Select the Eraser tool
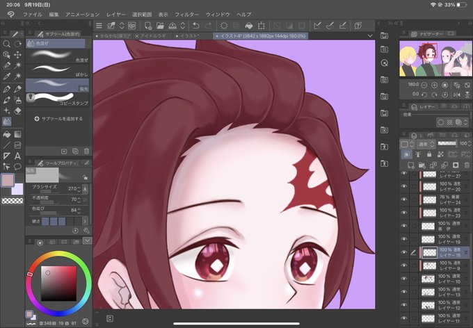 point(17,110)
